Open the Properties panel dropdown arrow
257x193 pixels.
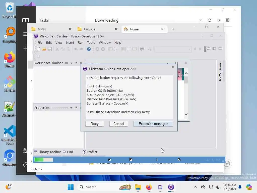tap(71, 108)
